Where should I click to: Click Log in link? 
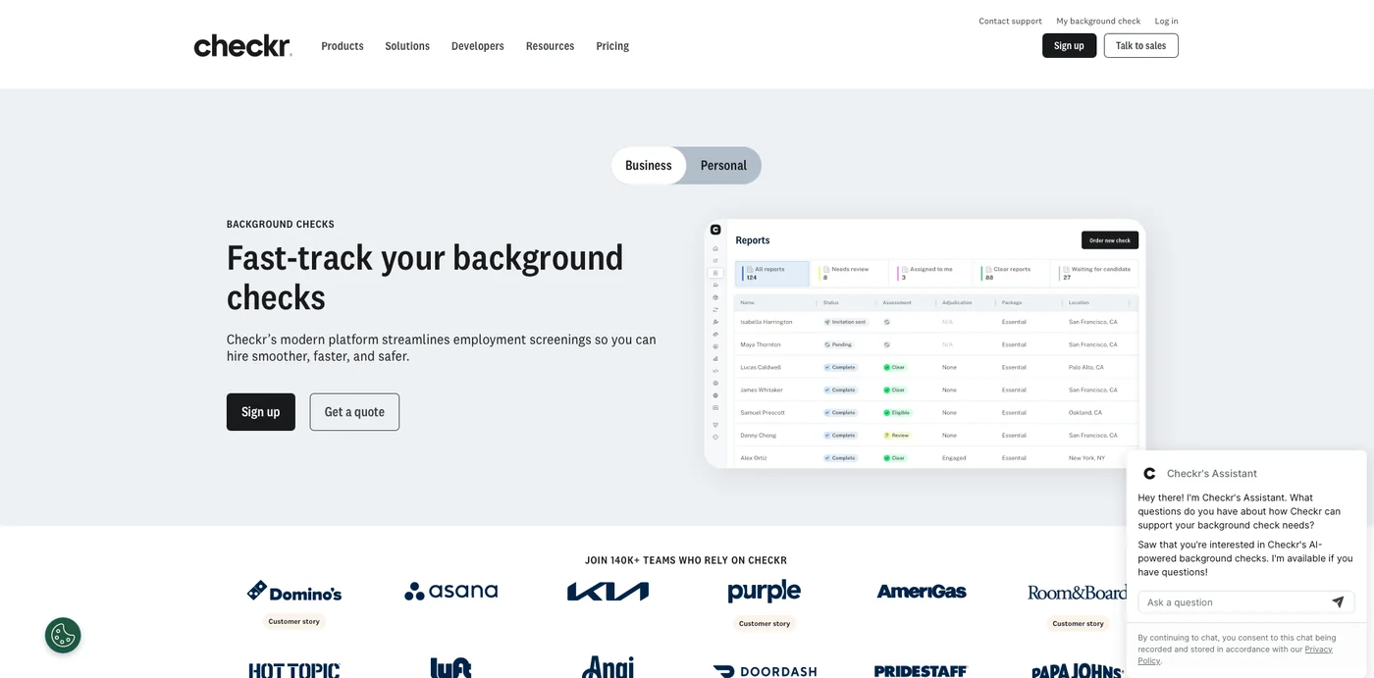(1166, 21)
